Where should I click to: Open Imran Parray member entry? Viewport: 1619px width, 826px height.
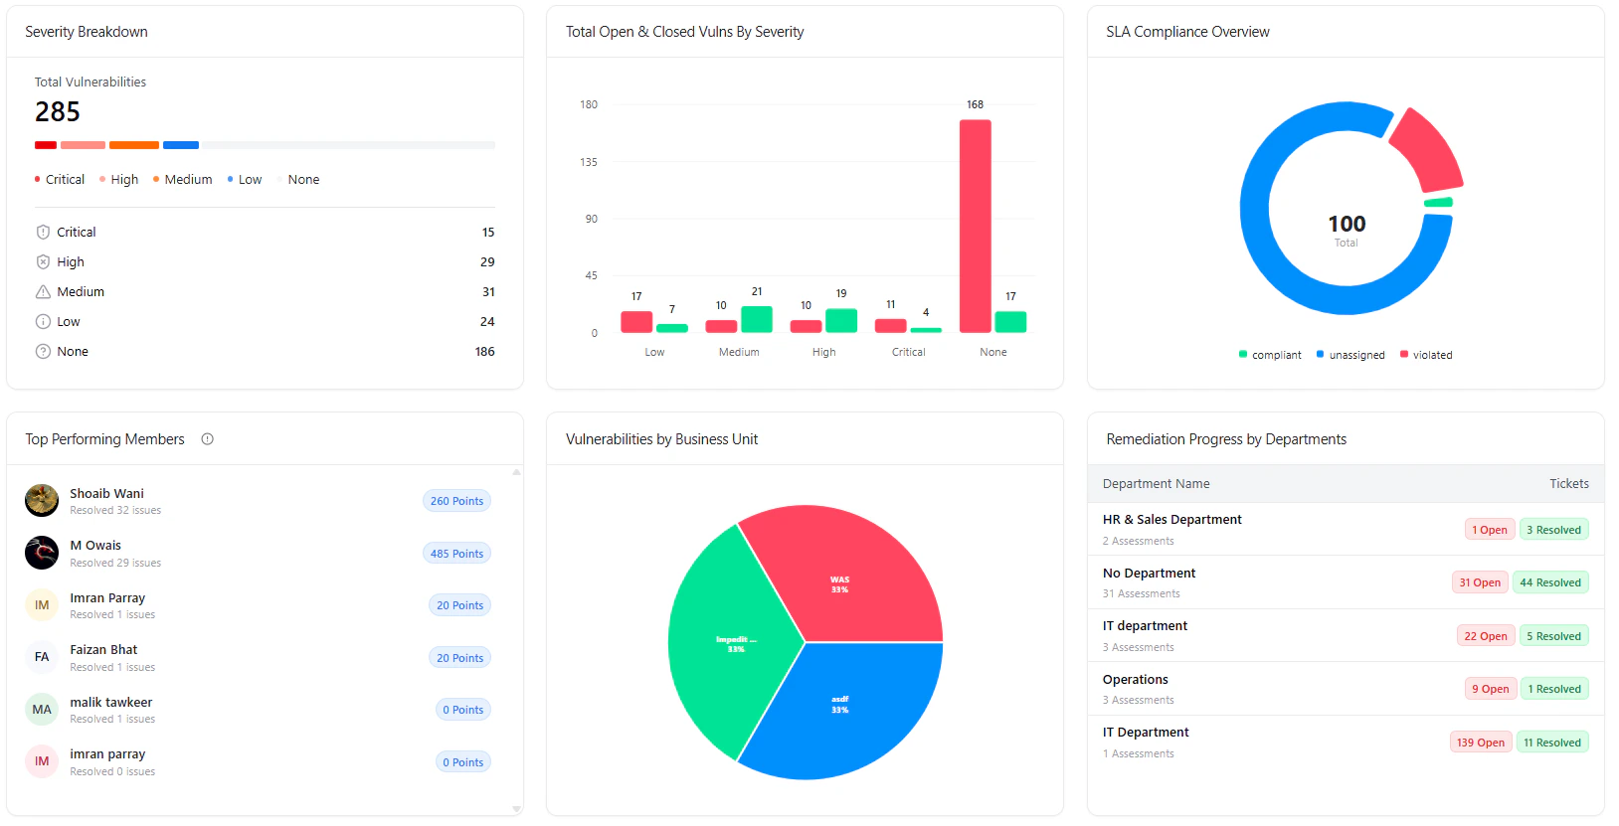[x=259, y=605]
